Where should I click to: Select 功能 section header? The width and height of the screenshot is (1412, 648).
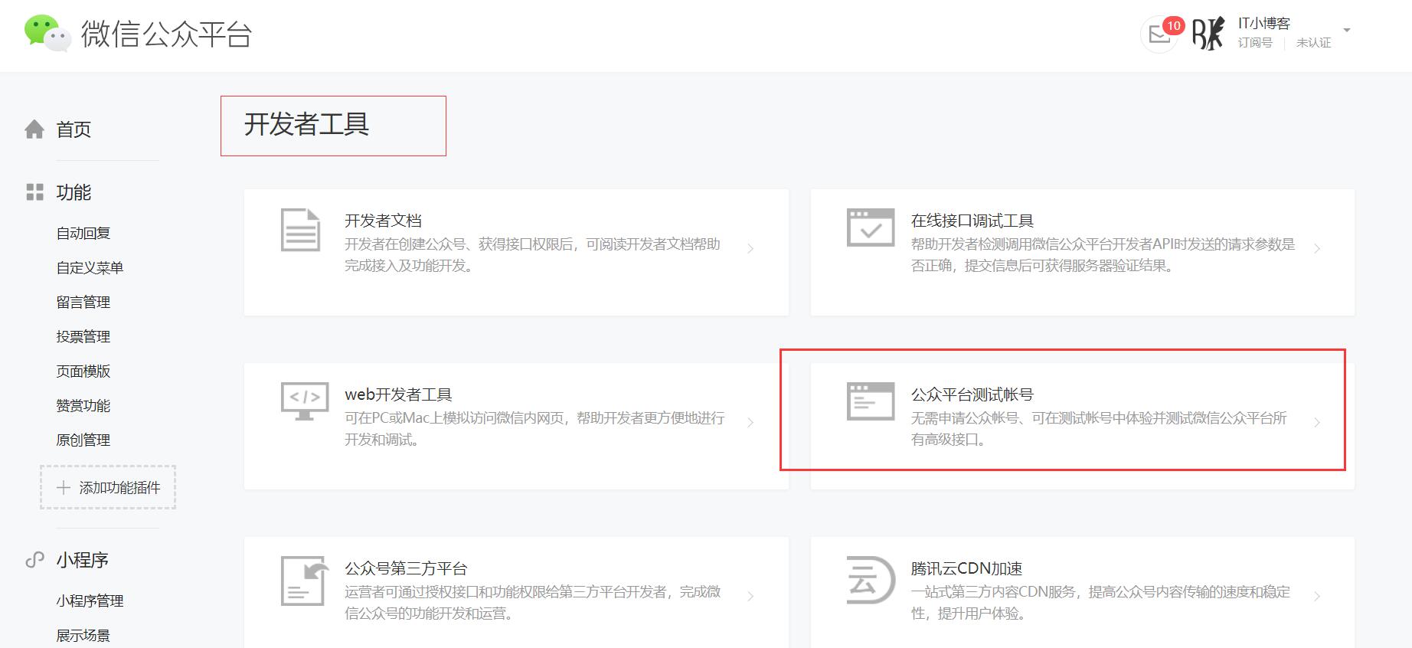click(74, 192)
